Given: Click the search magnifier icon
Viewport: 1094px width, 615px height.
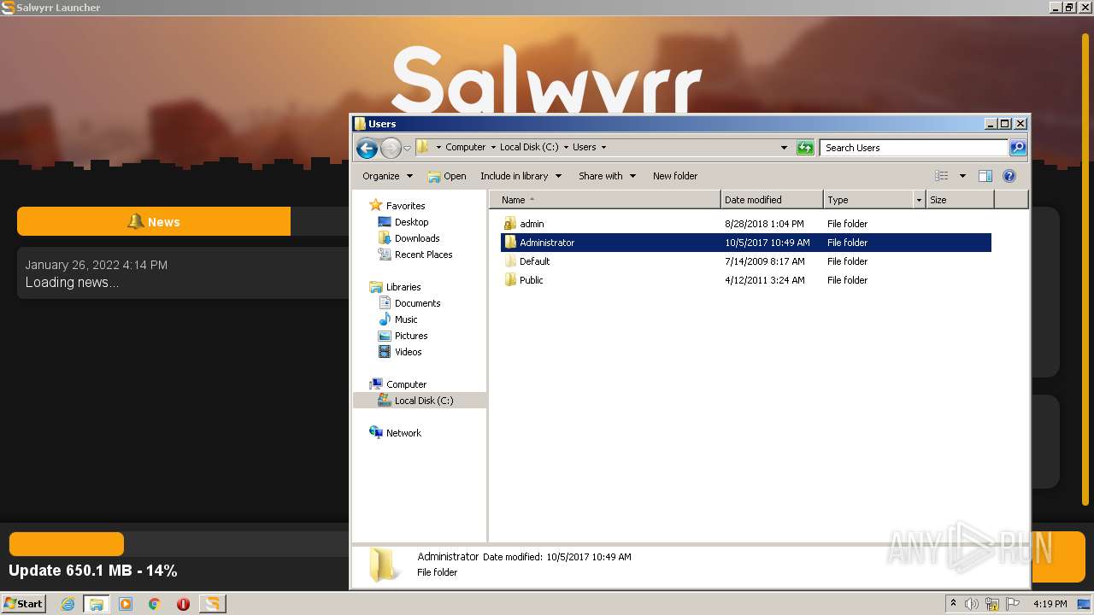Looking at the screenshot, I should point(1017,148).
